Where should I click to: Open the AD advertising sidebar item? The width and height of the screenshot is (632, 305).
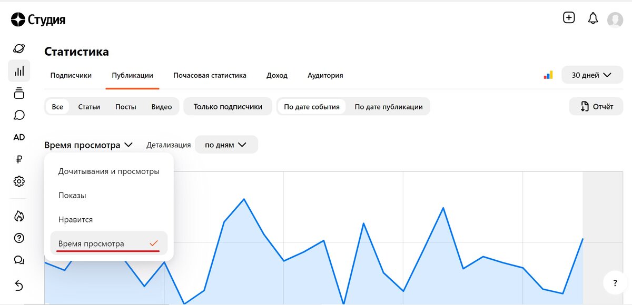19,137
